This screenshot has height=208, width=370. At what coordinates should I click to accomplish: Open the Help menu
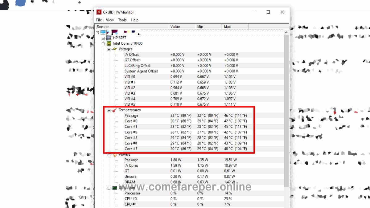pos(134,20)
